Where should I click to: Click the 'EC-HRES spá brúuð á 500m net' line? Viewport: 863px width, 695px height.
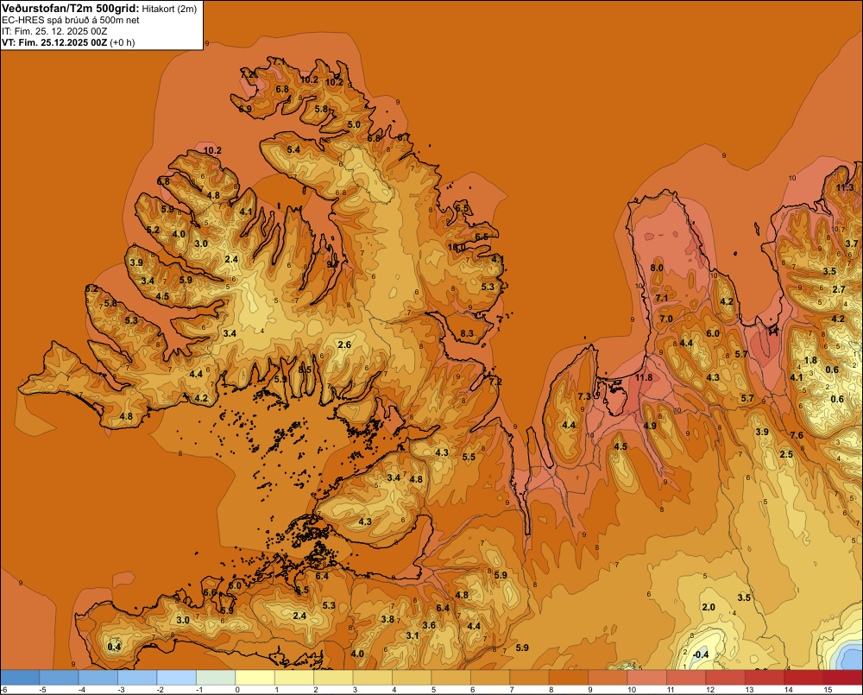71,20
